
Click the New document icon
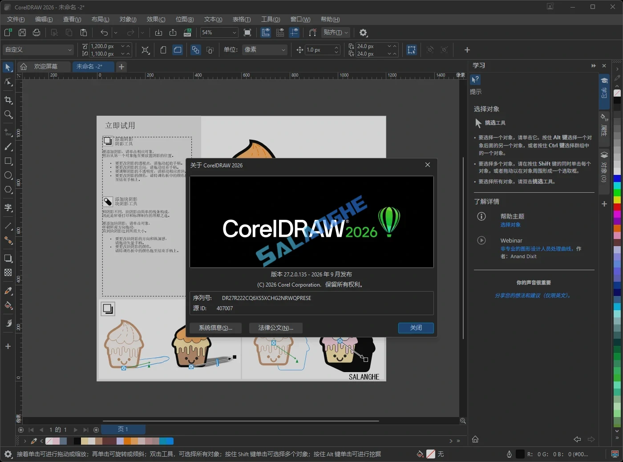tap(8, 32)
